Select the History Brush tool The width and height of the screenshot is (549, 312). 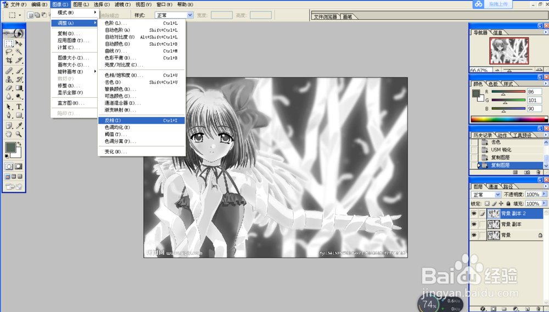(19, 79)
